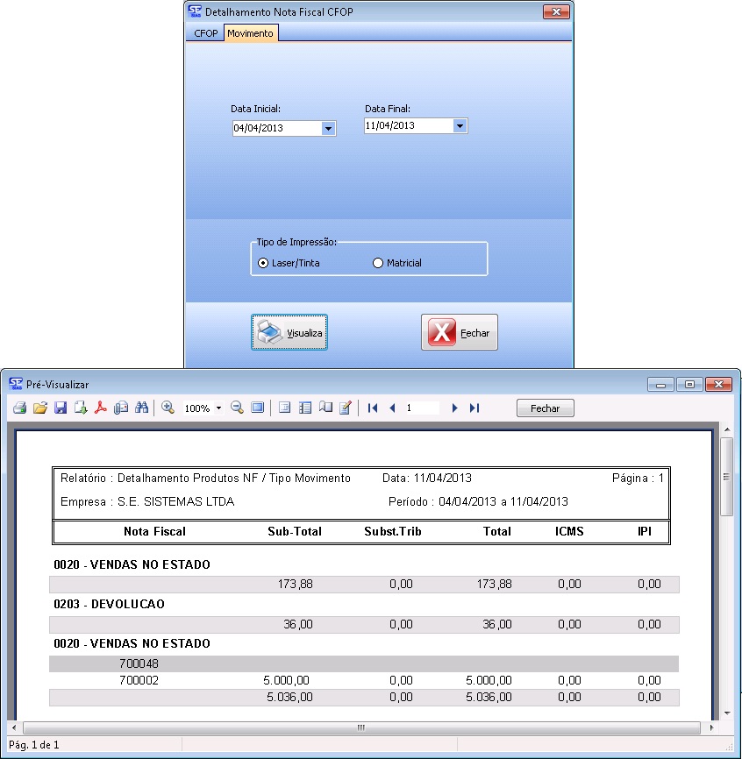The width and height of the screenshot is (742, 759).
Task: Click the page number field in toolbar
Action: 421,408
